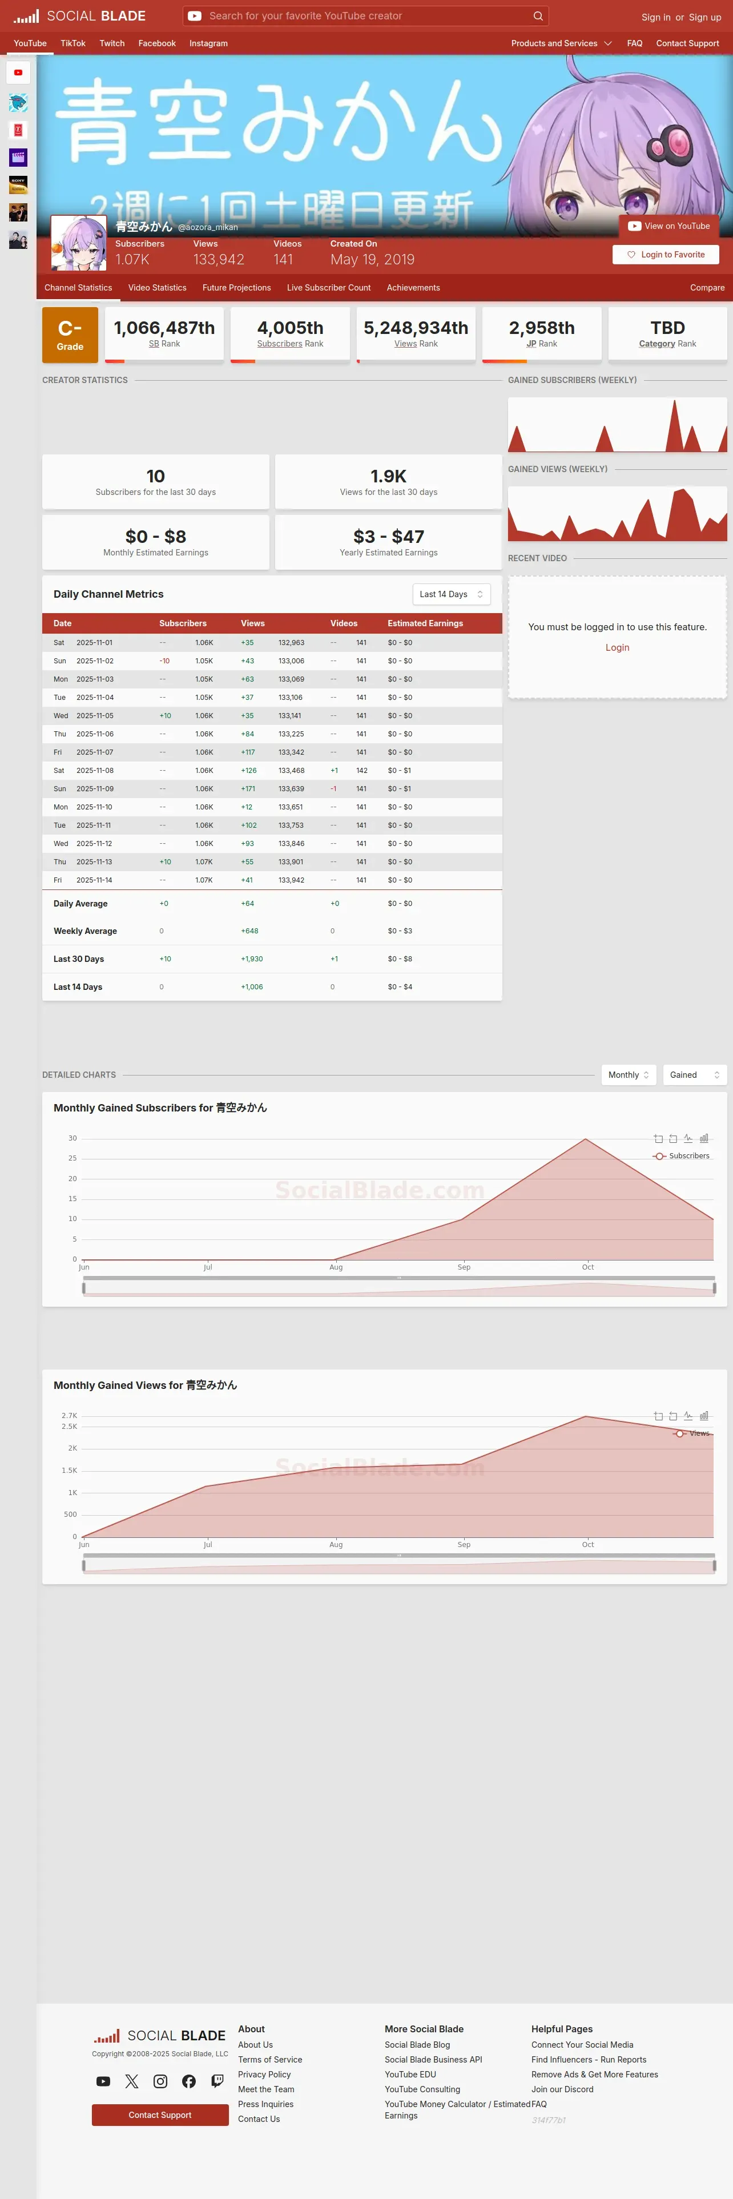Viewport: 733px width, 2199px height.
Task: Click Login to Favorite heart button
Action: (x=664, y=255)
